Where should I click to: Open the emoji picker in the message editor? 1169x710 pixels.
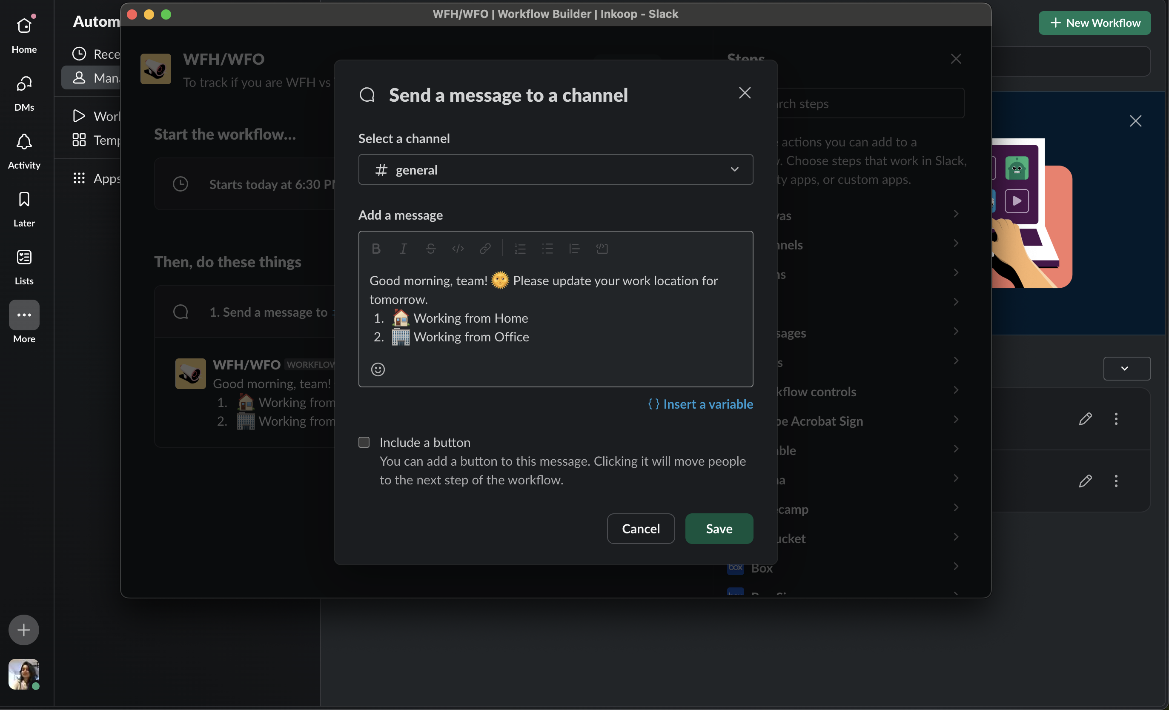point(378,369)
